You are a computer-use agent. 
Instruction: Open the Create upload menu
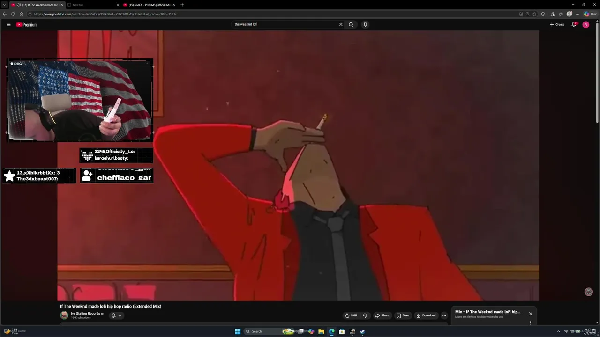pyautogui.click(x=557, y=24)
